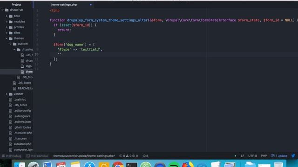Expand the vendor folder chevron
298x167 pixels.
click(7, 94)
